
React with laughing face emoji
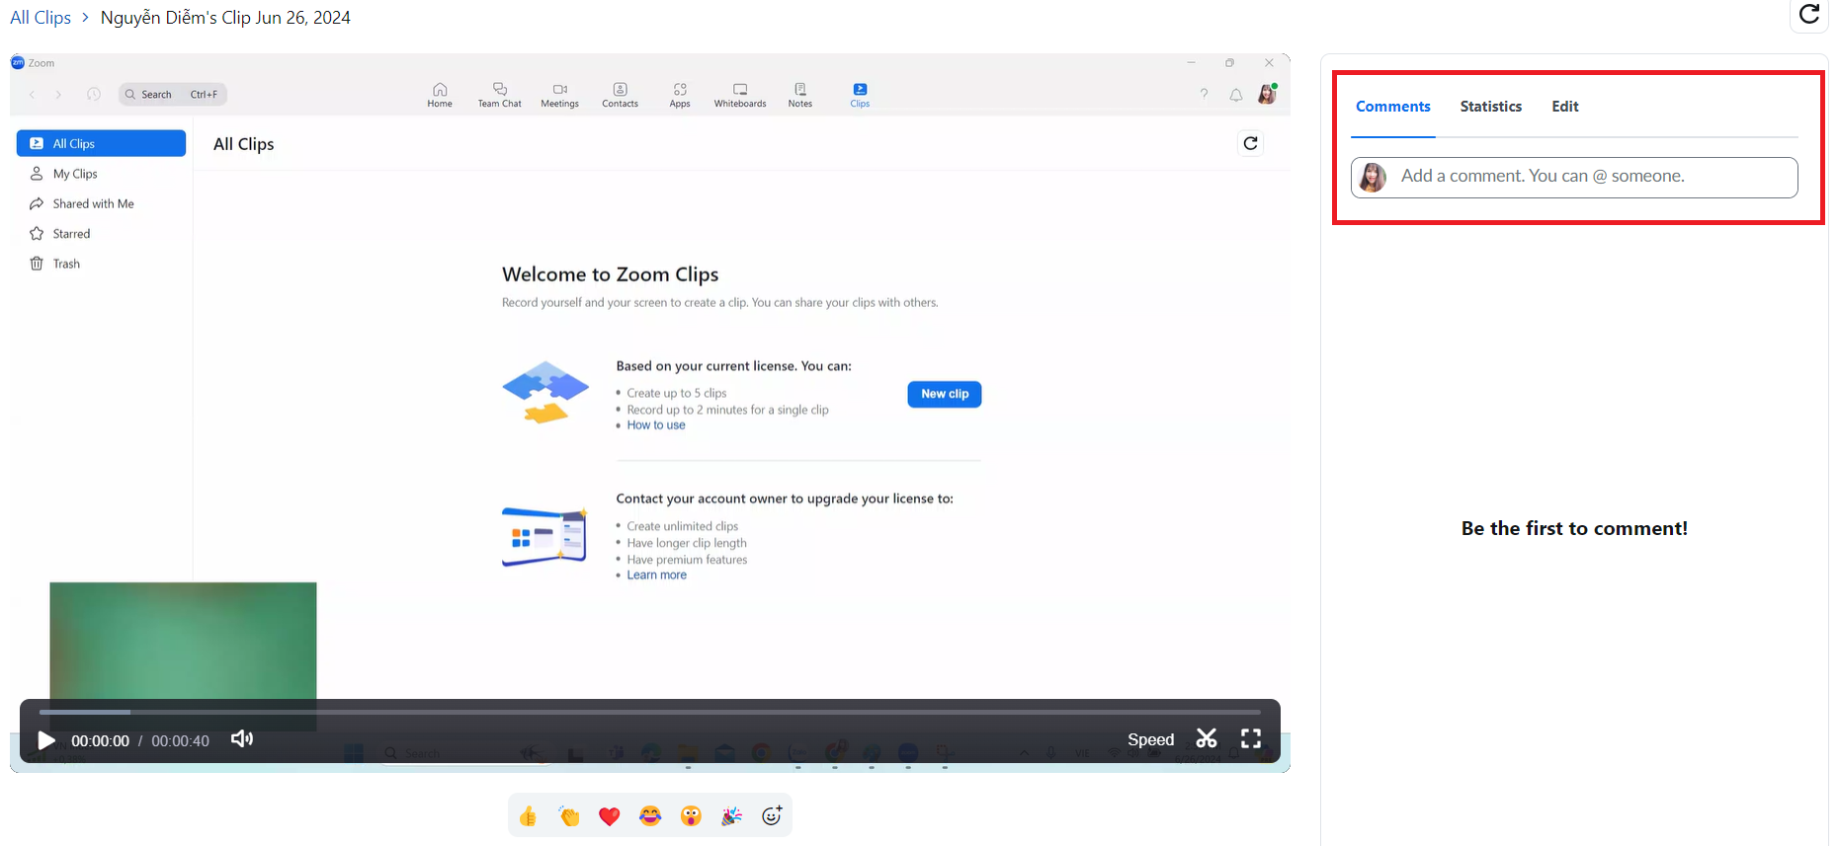pyautogui.click(x=650, y=816)
